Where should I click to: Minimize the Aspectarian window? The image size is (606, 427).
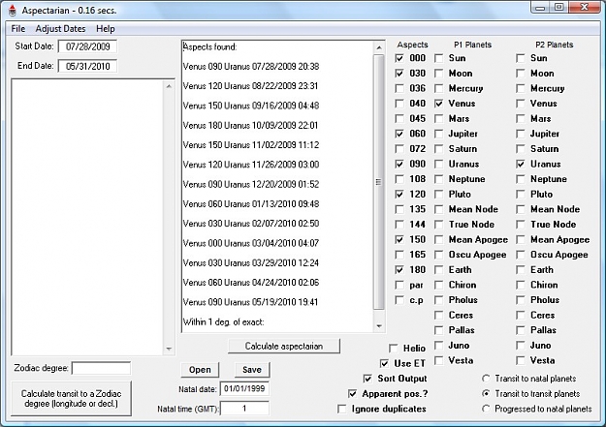point(541,8)
